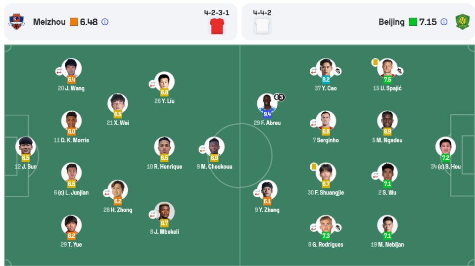
Task: Click the Beijing team name
Action: click(391, 22)
